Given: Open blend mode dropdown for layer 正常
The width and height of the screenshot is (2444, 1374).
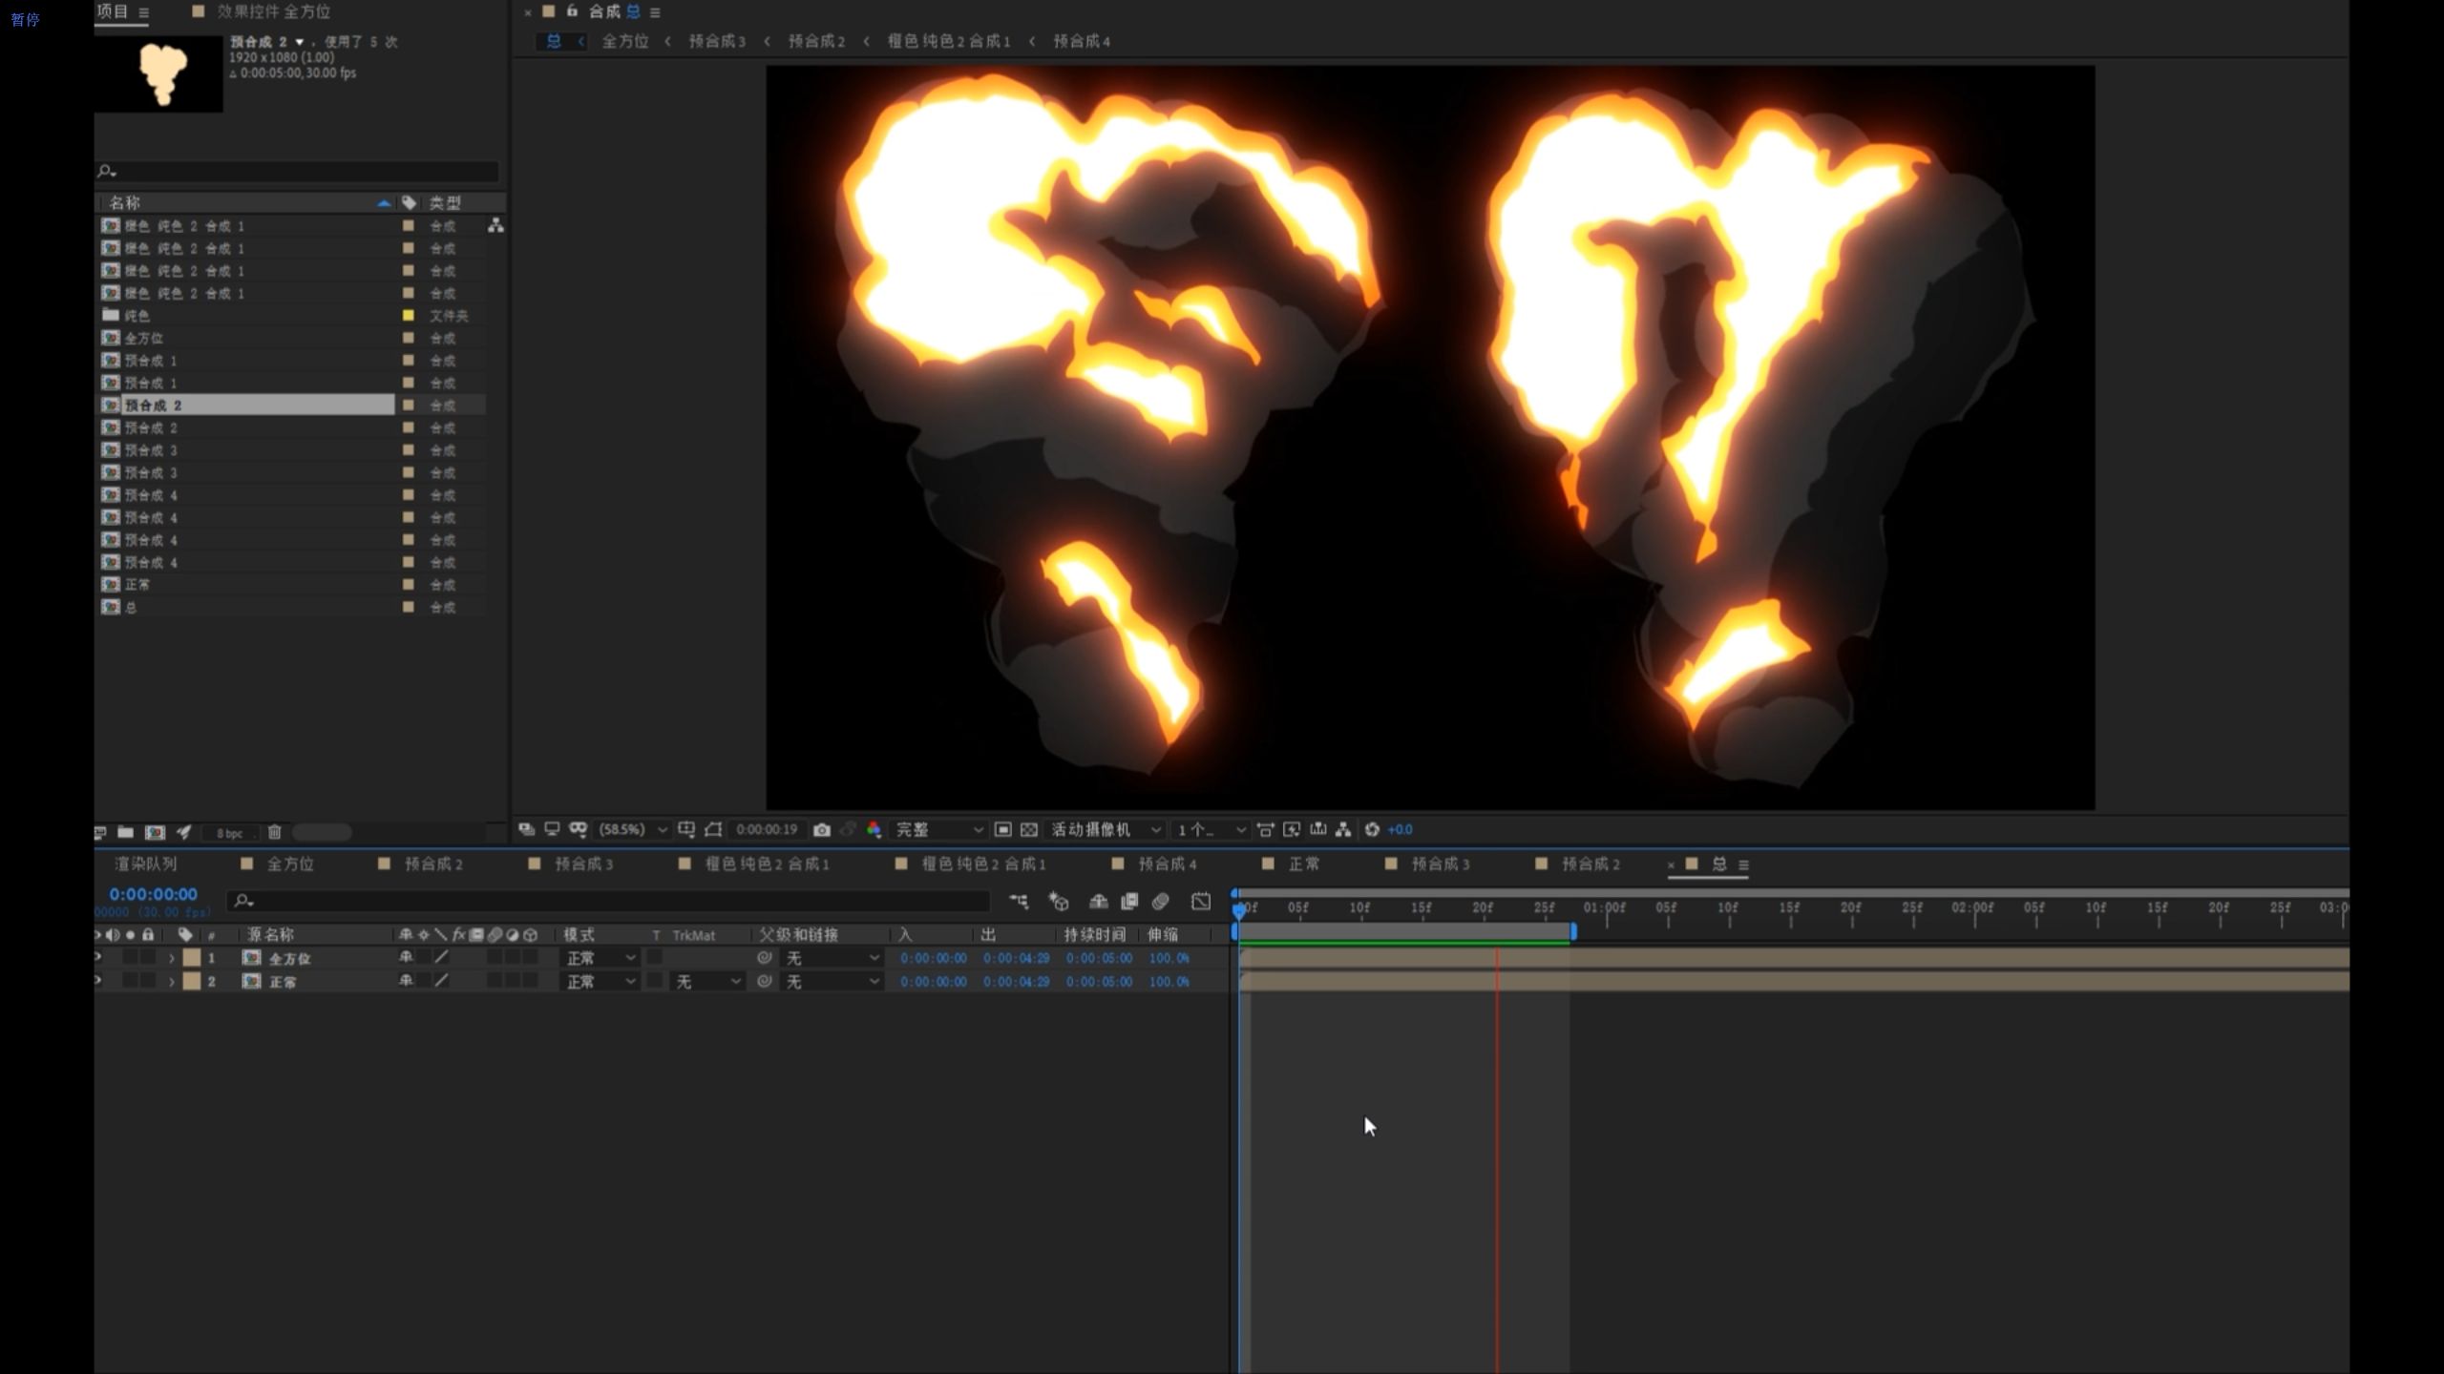Looking at the screenshot, I should pyautogui.click(x=600, y=981).
